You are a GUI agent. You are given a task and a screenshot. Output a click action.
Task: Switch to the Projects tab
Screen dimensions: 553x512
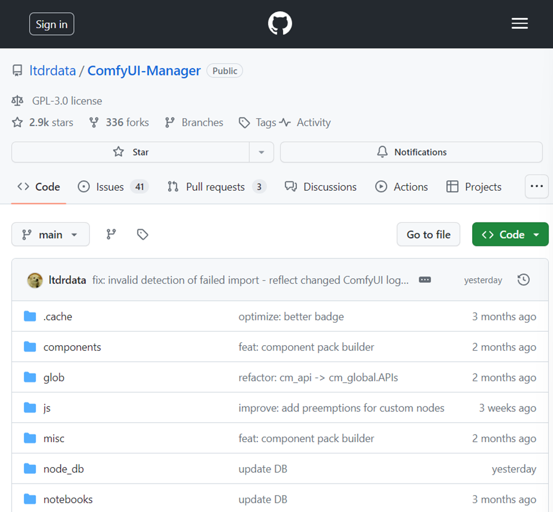[474, 187]
